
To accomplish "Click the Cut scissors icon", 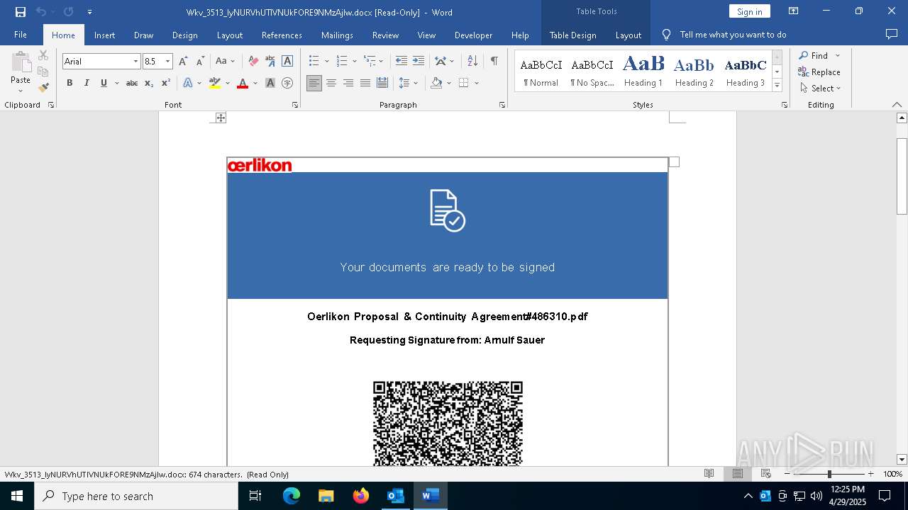I will point(43,55).
